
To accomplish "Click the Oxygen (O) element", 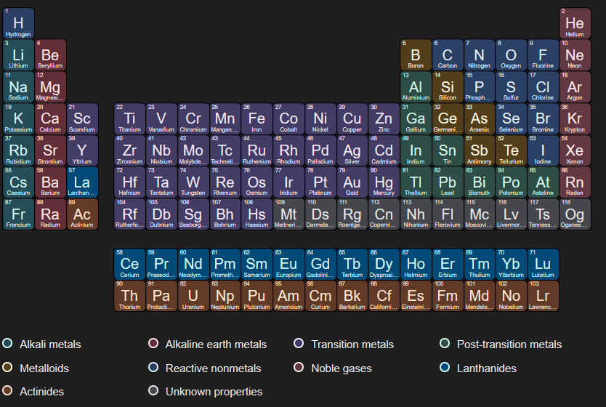I will (511, 55).
